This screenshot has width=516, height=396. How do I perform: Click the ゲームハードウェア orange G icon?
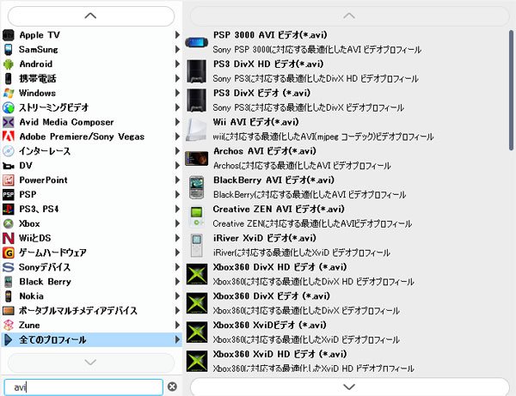[9, 253]
